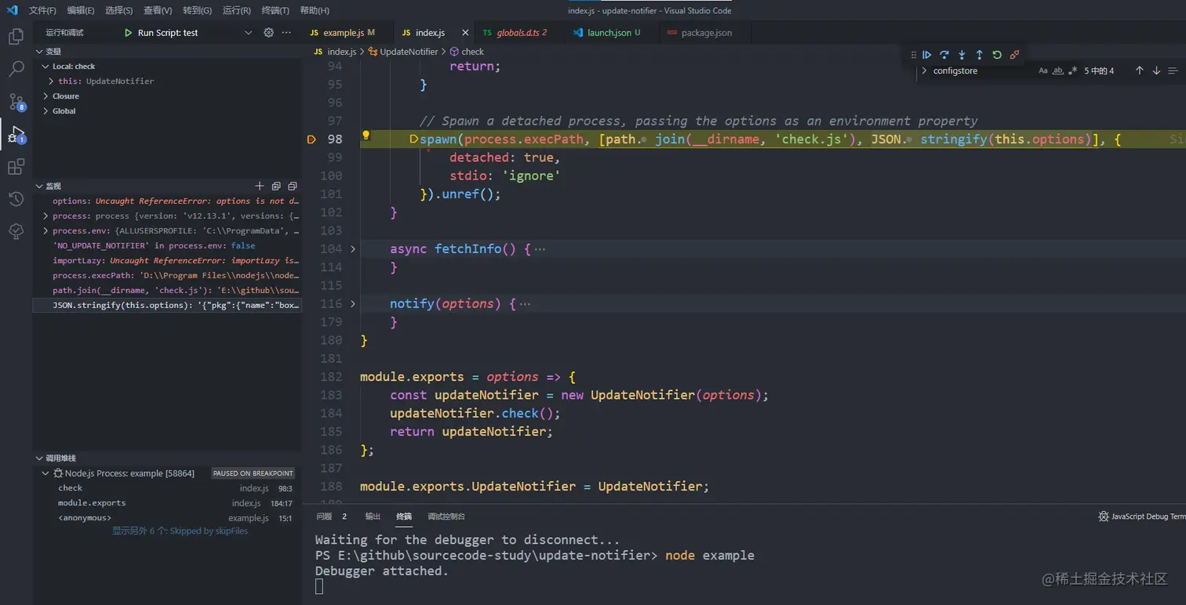Open the 终端(T) menu
Viewport: 1186px width, 605px height.
click(x=275, y=10)
